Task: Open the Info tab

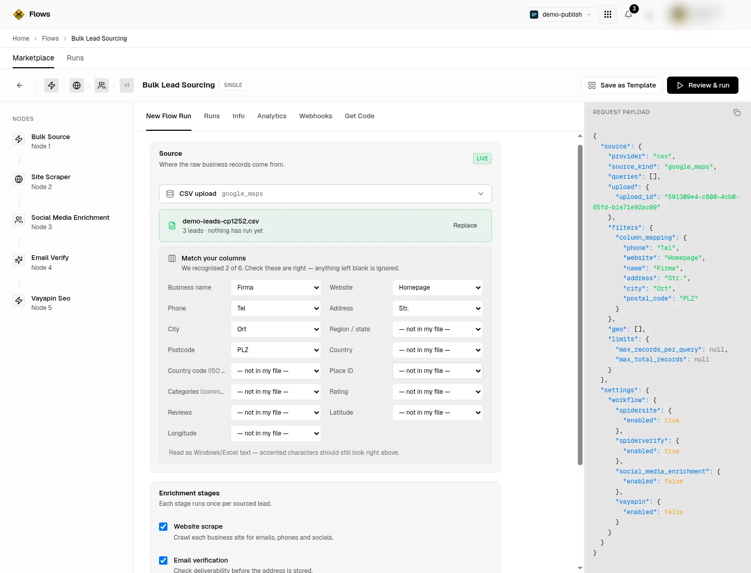Action: (238, 116)
